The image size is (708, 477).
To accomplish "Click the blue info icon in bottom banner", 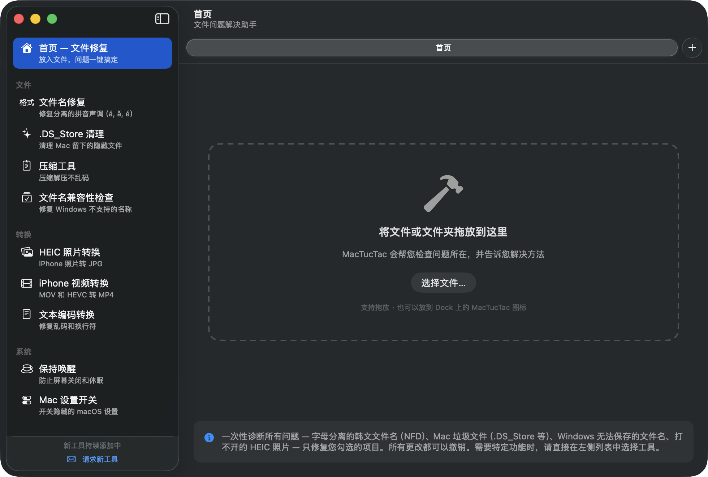I will (x=209, y=438).
